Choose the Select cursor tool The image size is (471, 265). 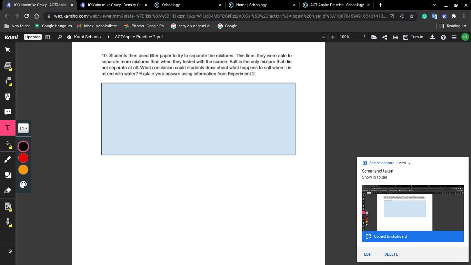[8, 50]
